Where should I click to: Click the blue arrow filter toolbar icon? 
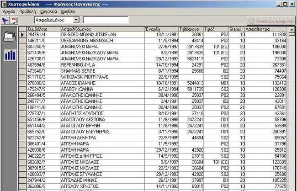click(x=5, y=21)
